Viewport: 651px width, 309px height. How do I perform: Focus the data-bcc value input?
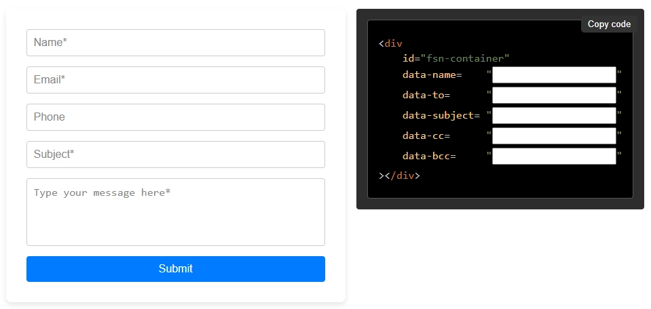tap(553, 157)
